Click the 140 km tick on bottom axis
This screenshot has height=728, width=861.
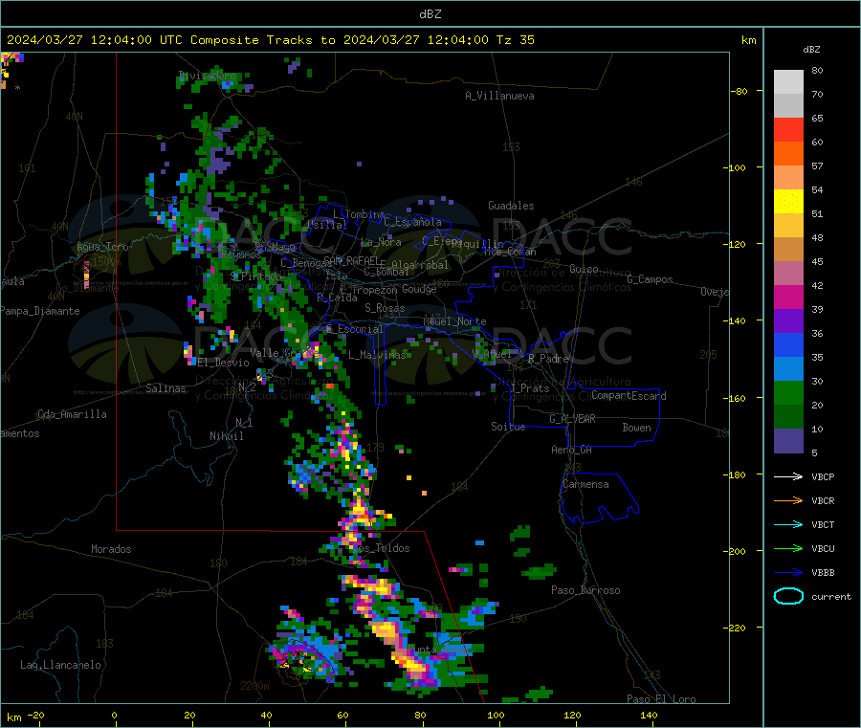coord(649,715)
